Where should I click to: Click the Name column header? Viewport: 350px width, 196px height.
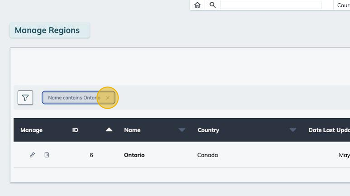tap(132, 130)
